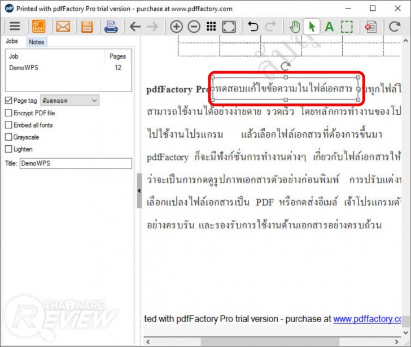Click the bottom-right handle of text box

coord(358,99)
